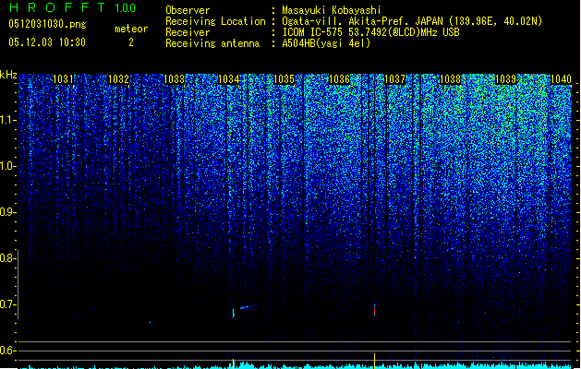Click the 1035 time marker
This screenshot has height=369, width=581.
point(284,78)
